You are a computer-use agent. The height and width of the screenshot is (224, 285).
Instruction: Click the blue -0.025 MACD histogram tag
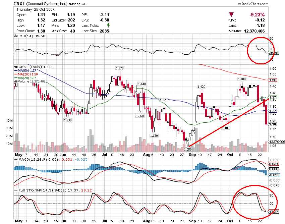(274, 175)
